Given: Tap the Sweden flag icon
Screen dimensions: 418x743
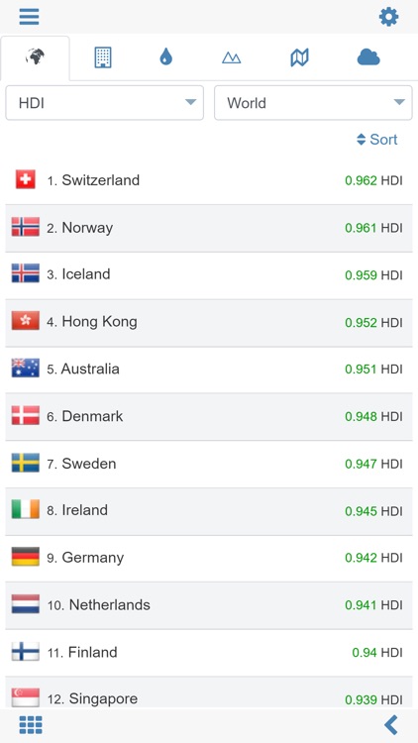Looking at the screenshot, I should [26, 463].
